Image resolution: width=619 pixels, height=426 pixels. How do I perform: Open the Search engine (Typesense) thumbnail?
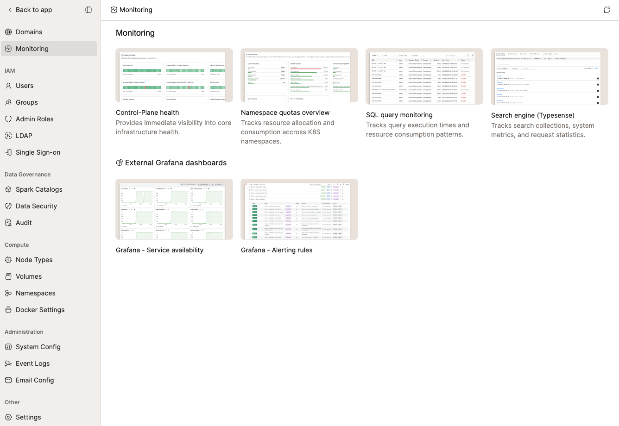pos(550,76)
